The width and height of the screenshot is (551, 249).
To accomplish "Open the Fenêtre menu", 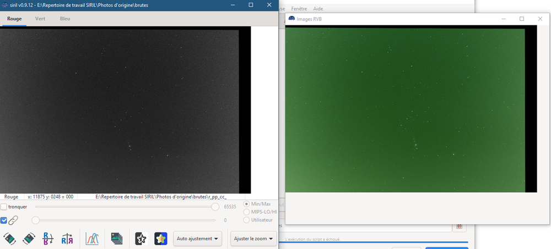I will 299,9.
